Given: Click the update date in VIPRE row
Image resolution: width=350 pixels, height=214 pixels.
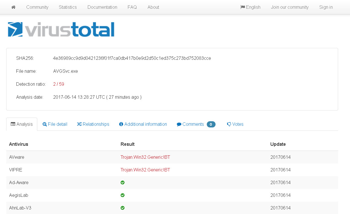Looking at the screenshot, I should point(281,170).
